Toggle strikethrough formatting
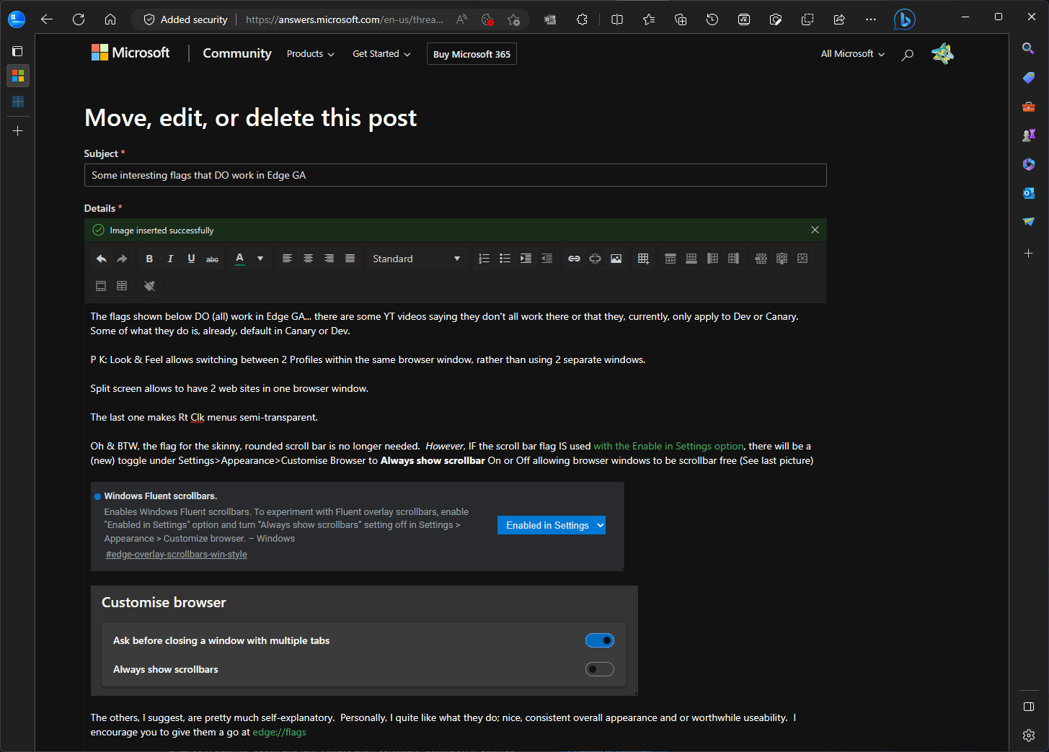The image size is (1049, 752). [212, 259]
